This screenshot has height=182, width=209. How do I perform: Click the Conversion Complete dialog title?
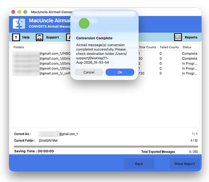coord(94,38)
